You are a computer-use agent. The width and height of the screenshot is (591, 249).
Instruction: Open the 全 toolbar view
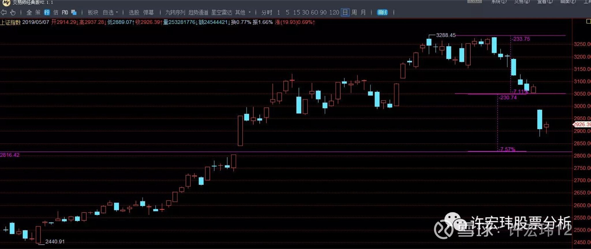29,12
